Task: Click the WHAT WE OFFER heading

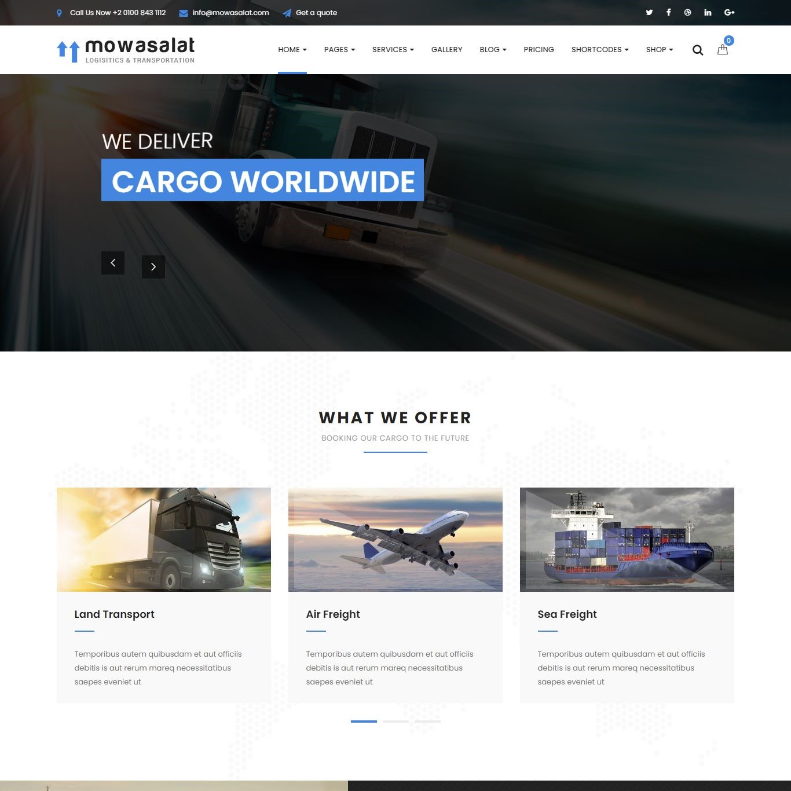Action: tap(395, 418)
